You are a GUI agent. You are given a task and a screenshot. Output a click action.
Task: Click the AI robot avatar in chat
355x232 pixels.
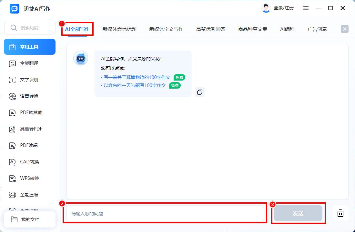point(81,58)
